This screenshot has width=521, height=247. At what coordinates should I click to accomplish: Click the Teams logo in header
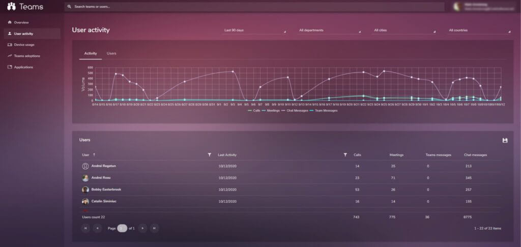(25, 7)
